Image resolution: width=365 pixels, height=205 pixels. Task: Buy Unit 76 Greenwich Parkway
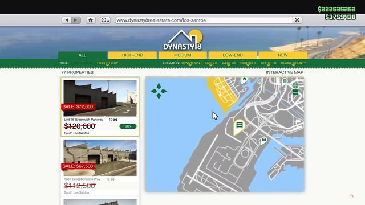click(128, 126)
